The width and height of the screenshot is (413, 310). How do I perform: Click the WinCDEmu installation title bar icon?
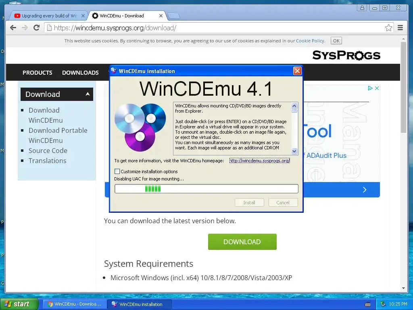tap(114, 71)
